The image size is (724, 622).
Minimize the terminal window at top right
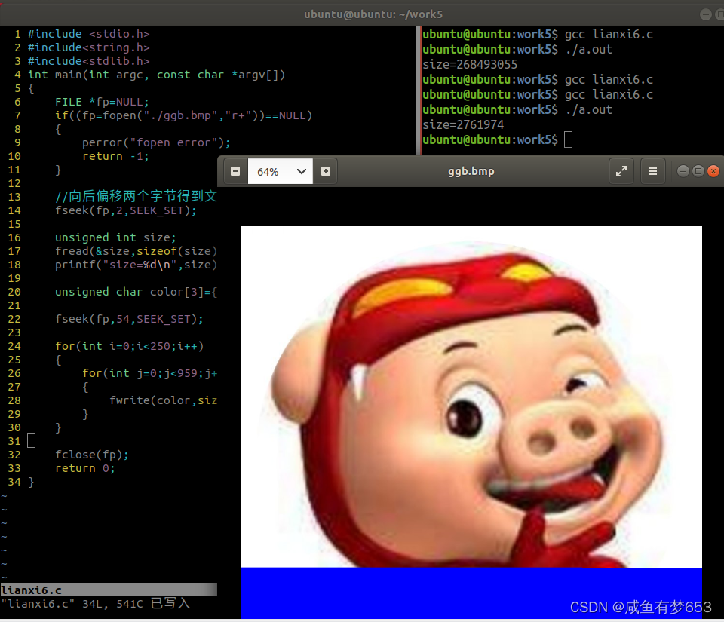point(706,14)
